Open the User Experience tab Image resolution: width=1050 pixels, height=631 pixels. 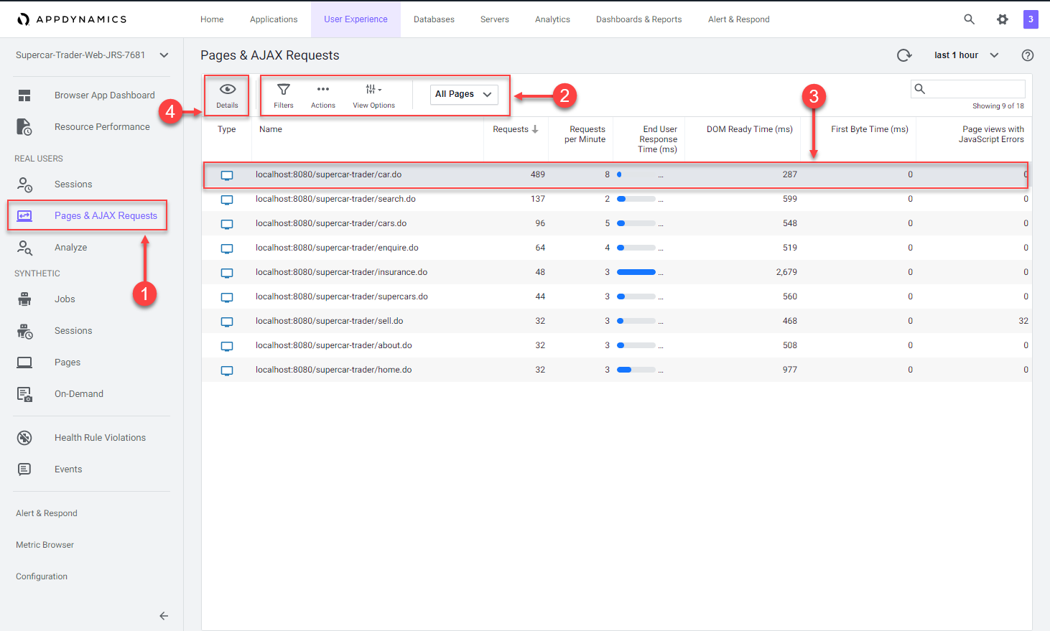click(x=356, y=19)
